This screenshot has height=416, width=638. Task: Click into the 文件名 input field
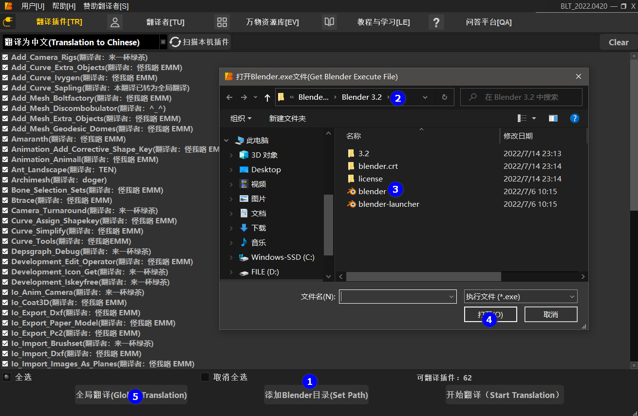pos(394,296)
